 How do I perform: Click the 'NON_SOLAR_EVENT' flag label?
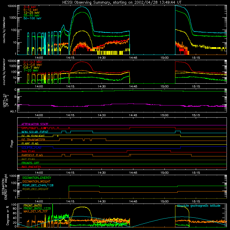point(35,132)
